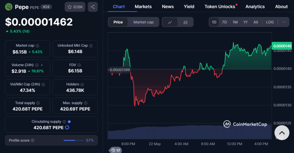The height and width of the screenshot is (153, 294).
Task: Click the Profile score progress bar
Action: tap(73, 140)
